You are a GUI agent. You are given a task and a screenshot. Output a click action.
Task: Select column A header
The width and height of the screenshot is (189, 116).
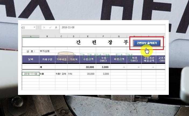tap(31, 36)
